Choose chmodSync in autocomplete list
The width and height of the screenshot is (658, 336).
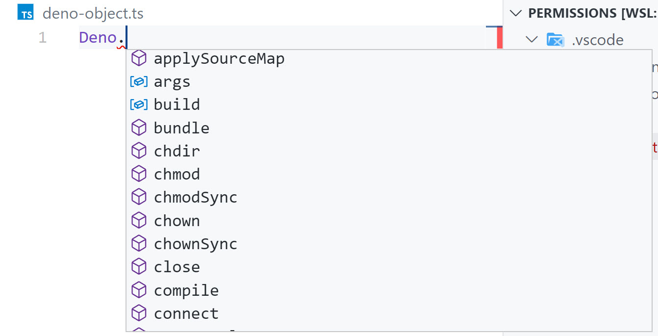tap(196, 197)
